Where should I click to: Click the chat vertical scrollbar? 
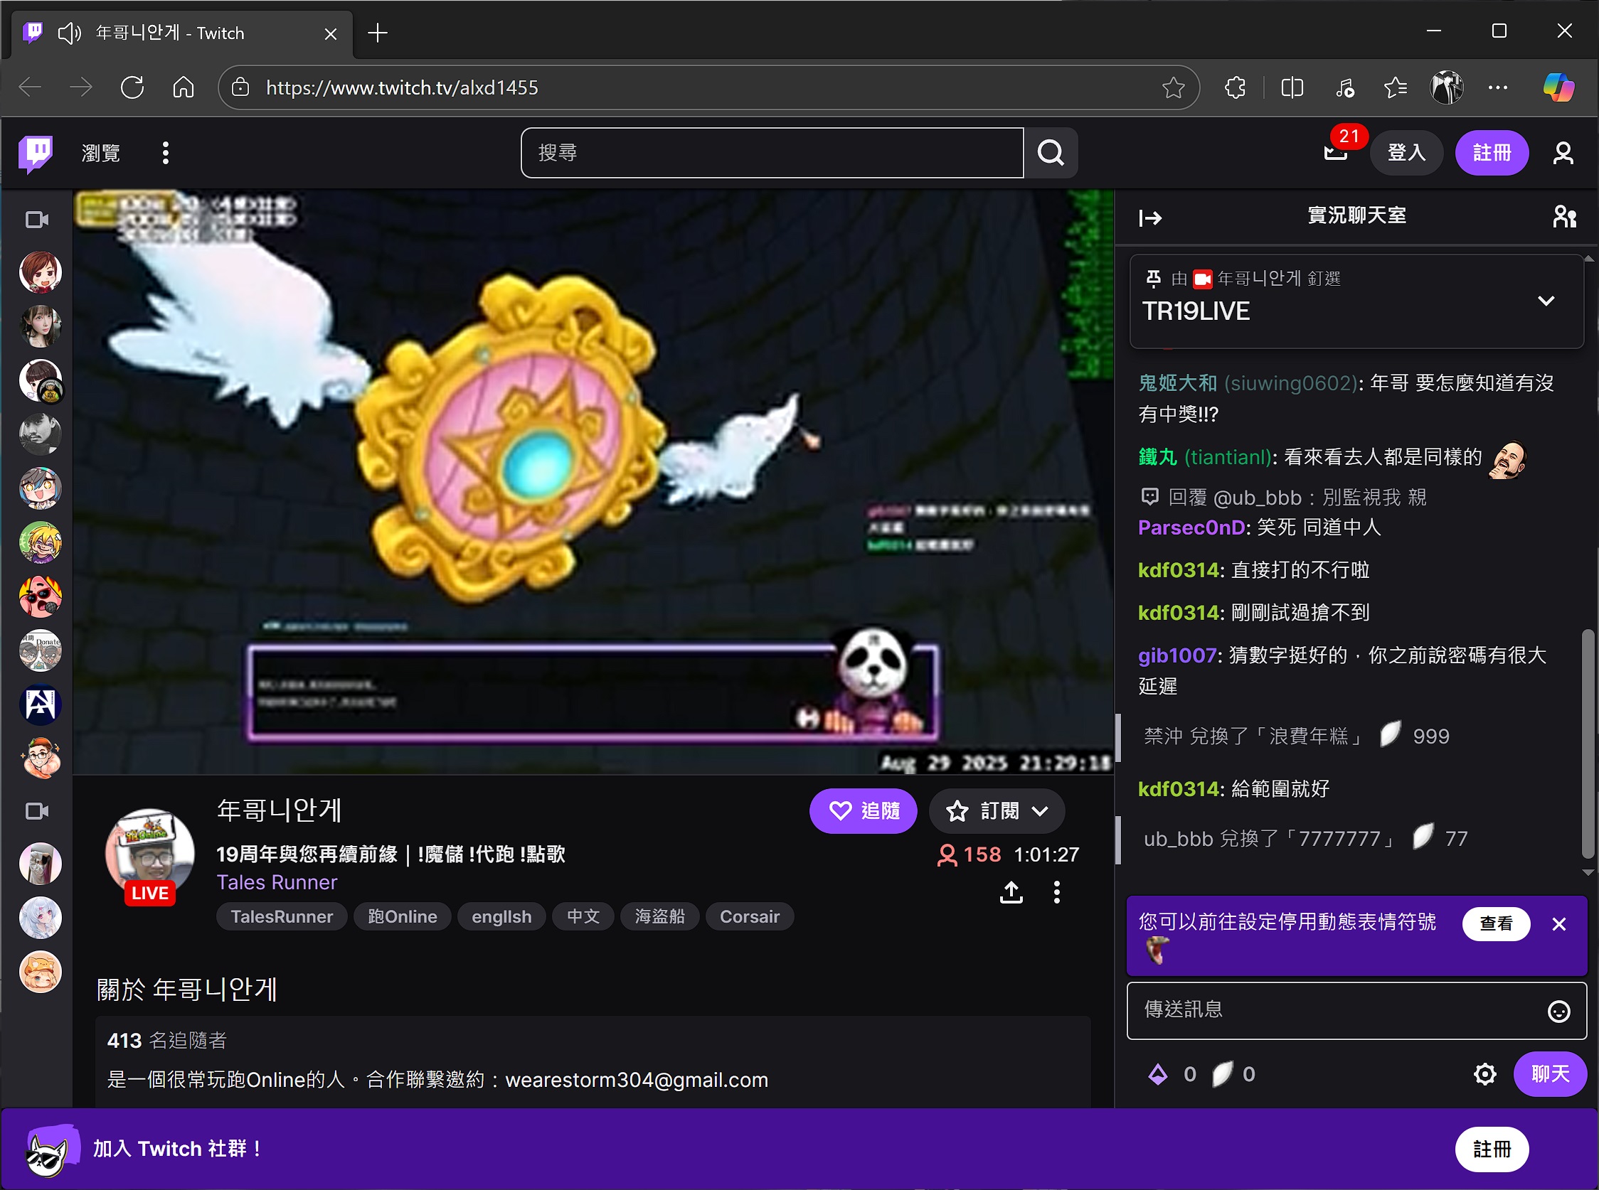[x=1588, y=743]
